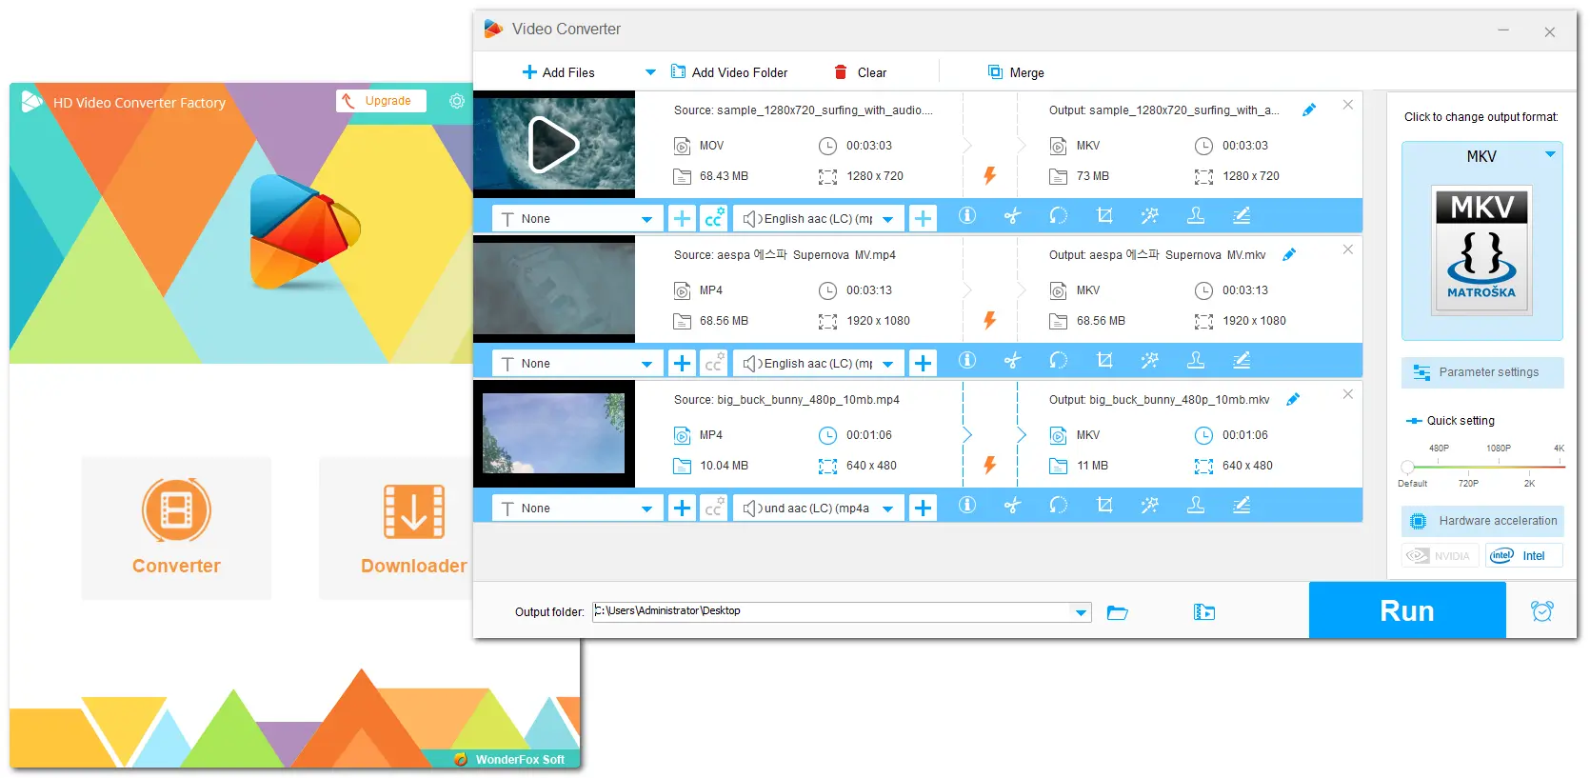1590x778 pixels.
Task: Click the Hardware acceleration button
Action: point(1482,521)
